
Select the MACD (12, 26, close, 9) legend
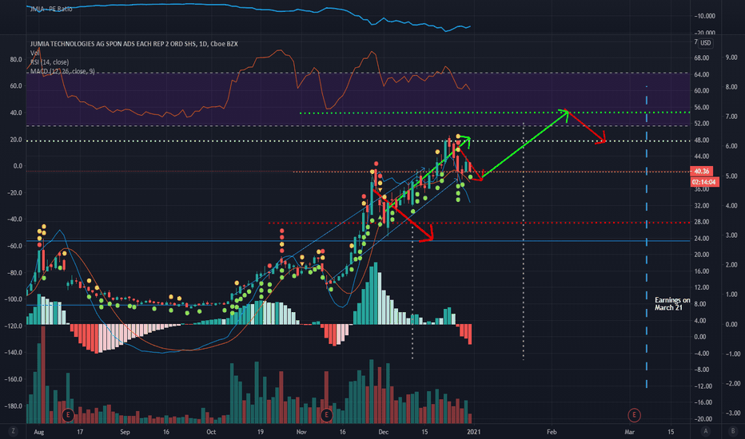click(x=62, y=71)
